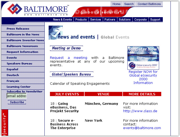Click the JULY EVENTS column header
This screenshot has width=180, height=137.
67,94
